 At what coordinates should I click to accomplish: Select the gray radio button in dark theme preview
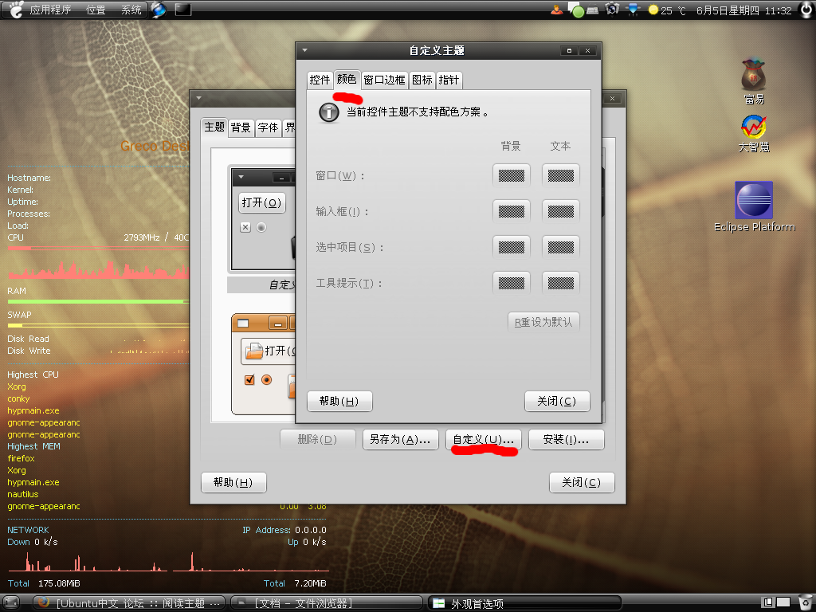(x=261, y=227)
